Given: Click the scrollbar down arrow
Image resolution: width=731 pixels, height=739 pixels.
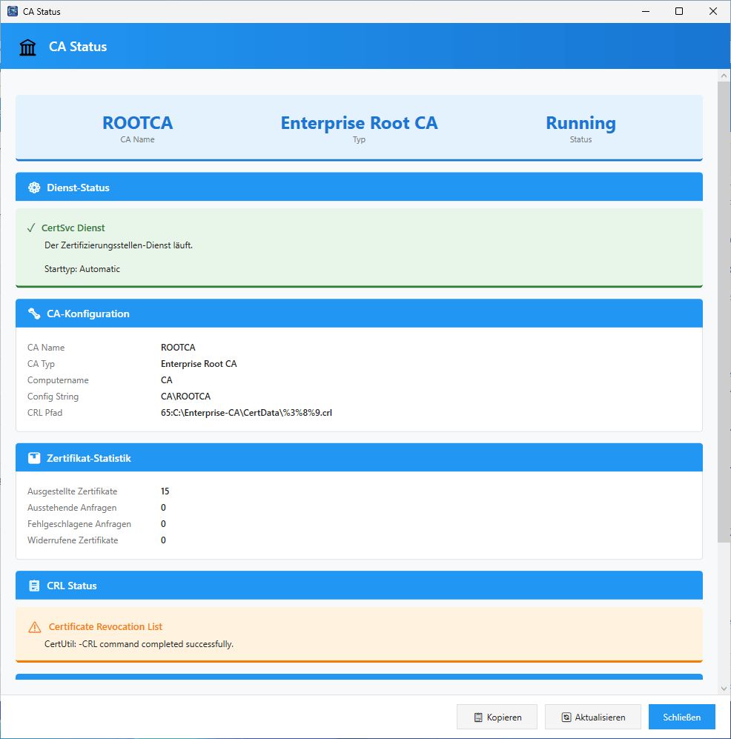Looking at the screenshot, I should [724, 687].
